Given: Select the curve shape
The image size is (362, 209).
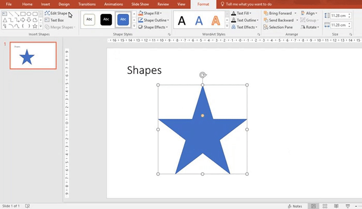Looking at the screenshot, I should [17, 26].
